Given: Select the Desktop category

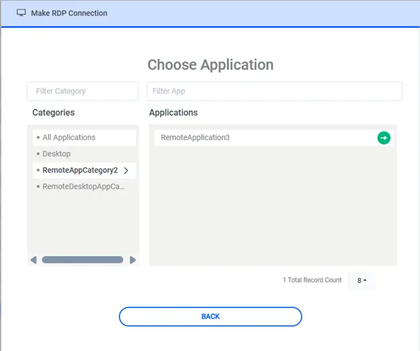Looking at the screenshot, I should tap(84, 154).
